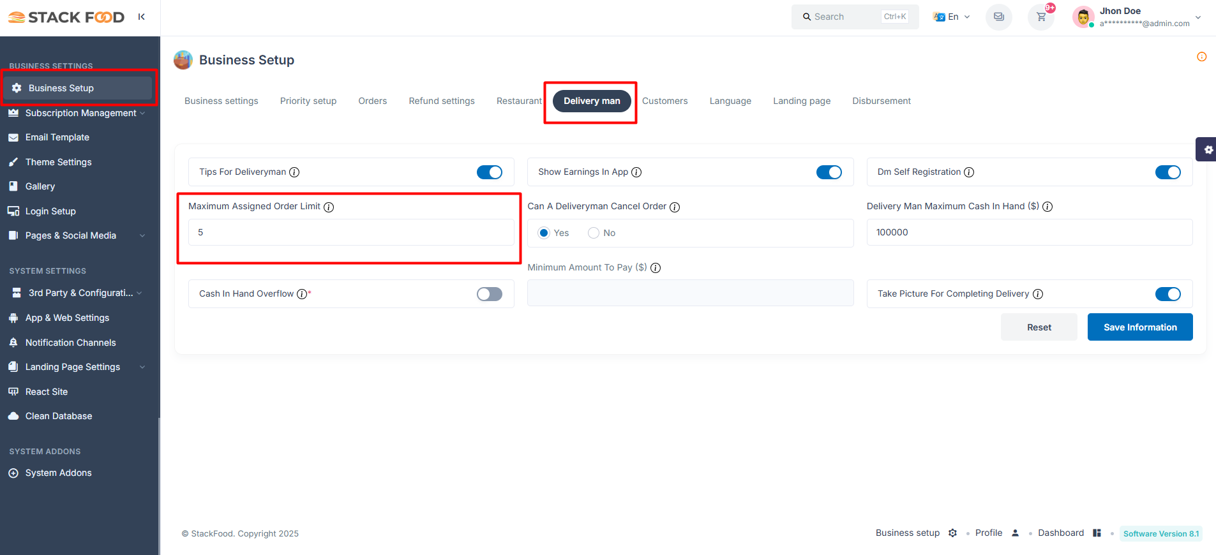Click info icon beside Take Picture For Completing Delivery
This screenshot has height=555, width=1216.
coord(1038,294)
